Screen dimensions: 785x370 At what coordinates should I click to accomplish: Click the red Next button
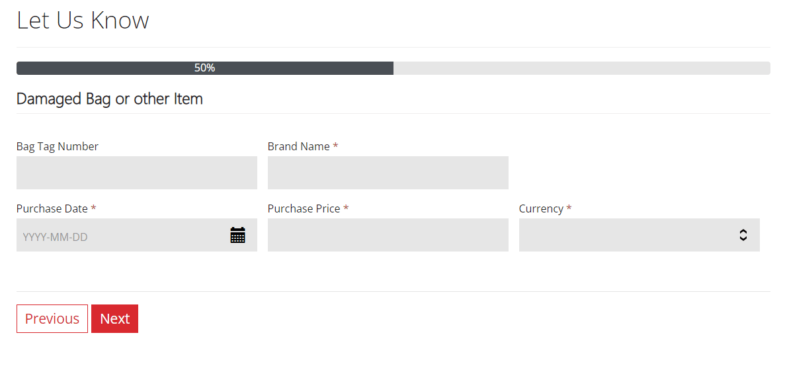pyautogui.click(x=114, y=318)
